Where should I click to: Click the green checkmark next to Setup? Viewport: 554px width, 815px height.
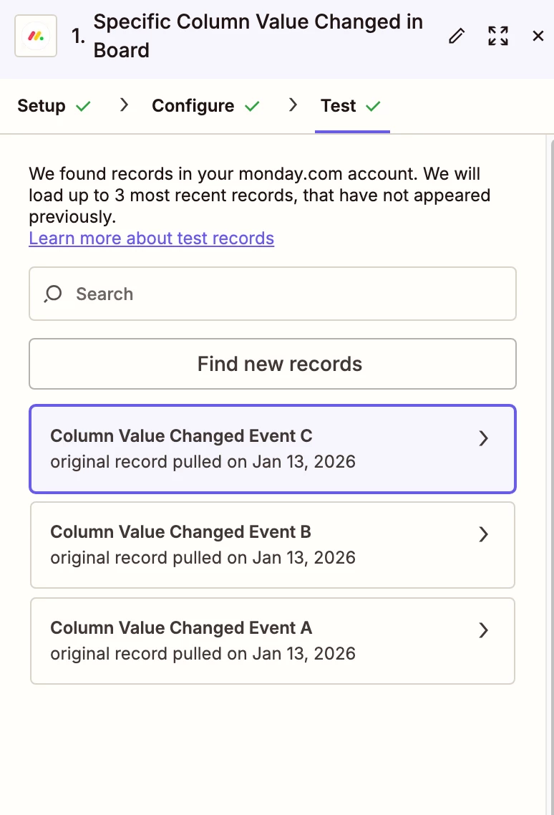coord(84,106)
